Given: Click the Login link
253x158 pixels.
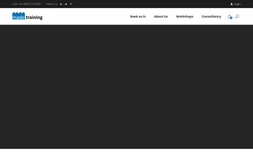Looking at the screenshot, I should point(237,4).
